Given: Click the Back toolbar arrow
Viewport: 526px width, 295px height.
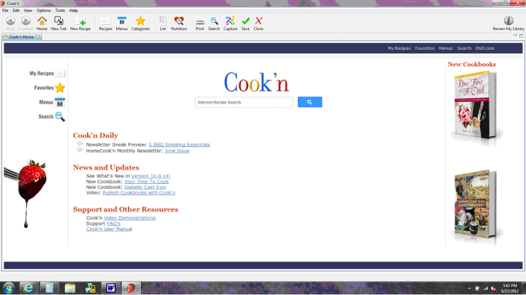Looking at the screenshot, I should click(11, 23).
